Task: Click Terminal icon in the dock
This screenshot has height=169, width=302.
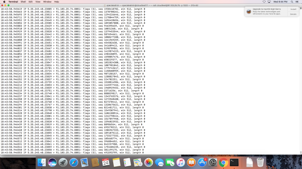Action: (234, 162)
